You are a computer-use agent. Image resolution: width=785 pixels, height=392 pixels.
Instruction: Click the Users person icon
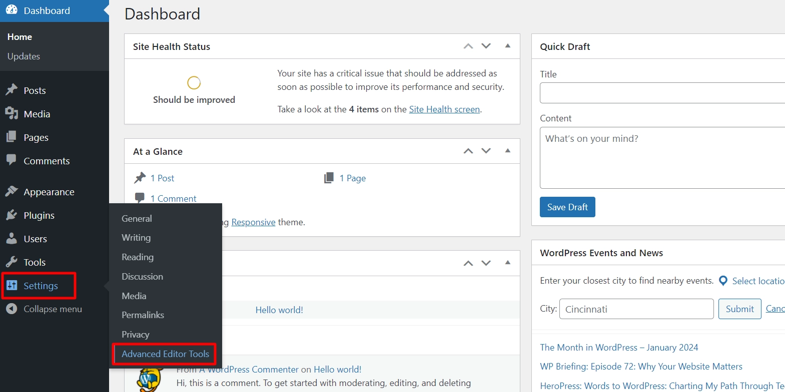click(x=12, y=238)
